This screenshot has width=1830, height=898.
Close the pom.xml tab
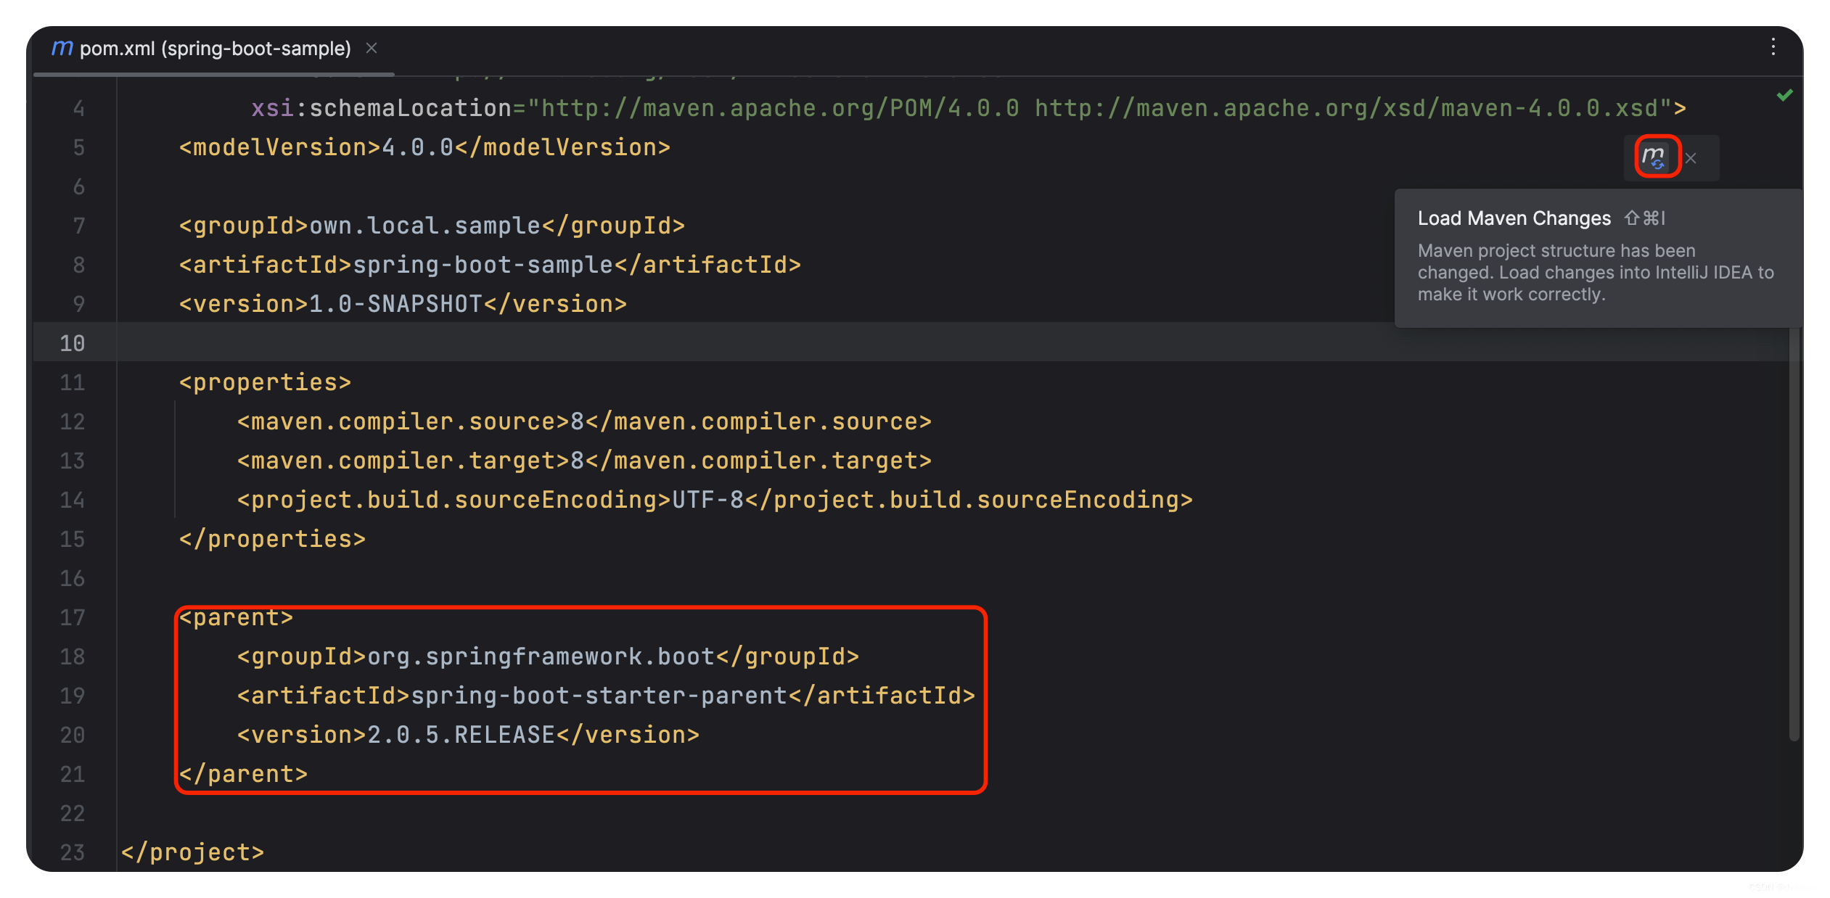[372, 48]
